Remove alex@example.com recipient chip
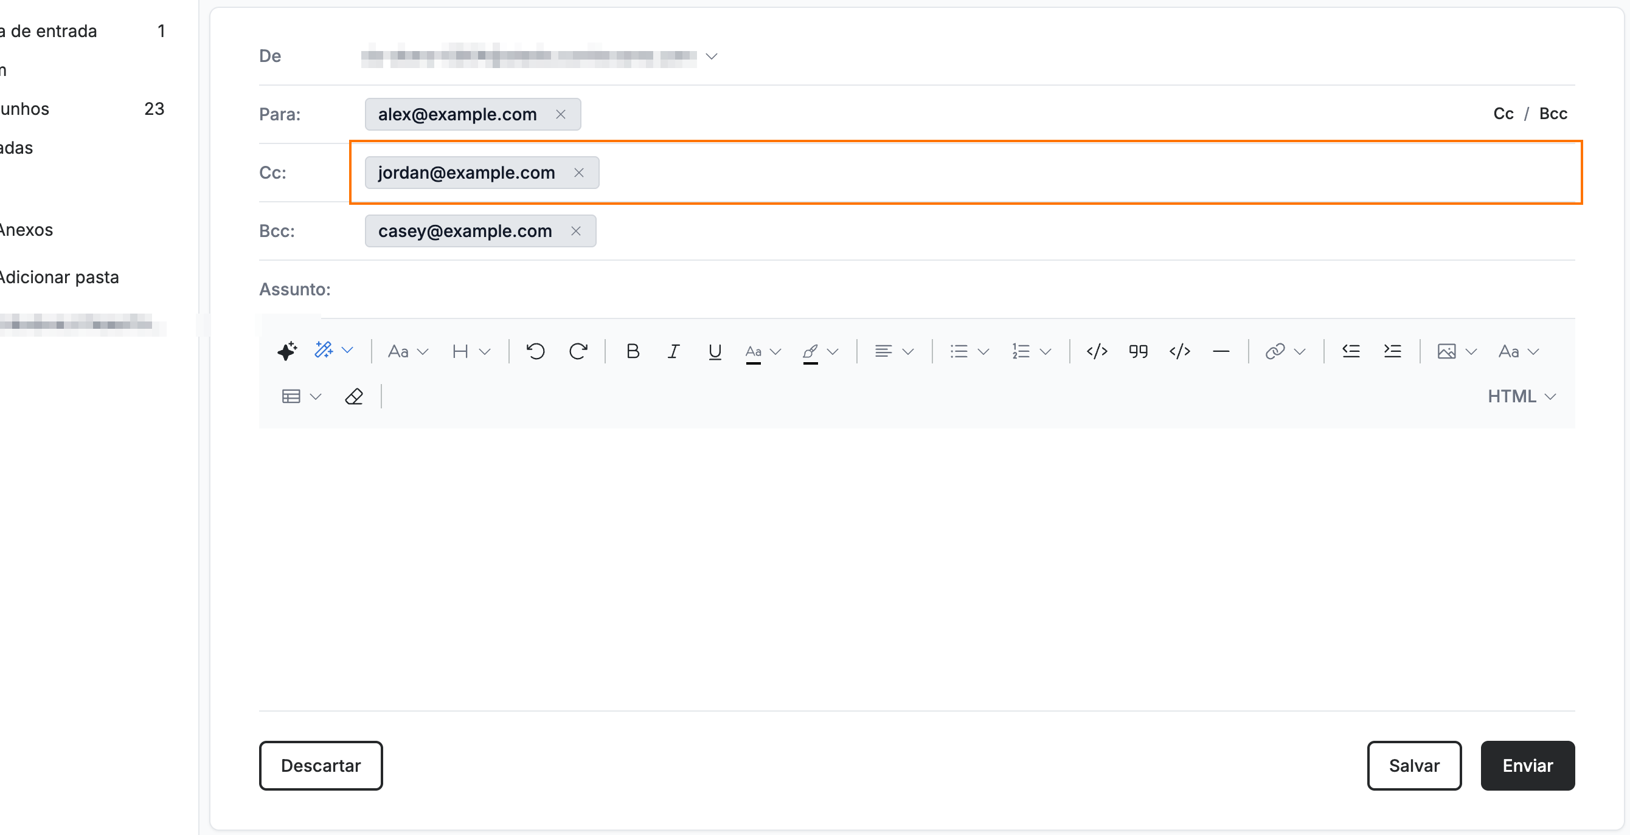This screenshot has height=835, width=1630. click(x=561, y=114)
